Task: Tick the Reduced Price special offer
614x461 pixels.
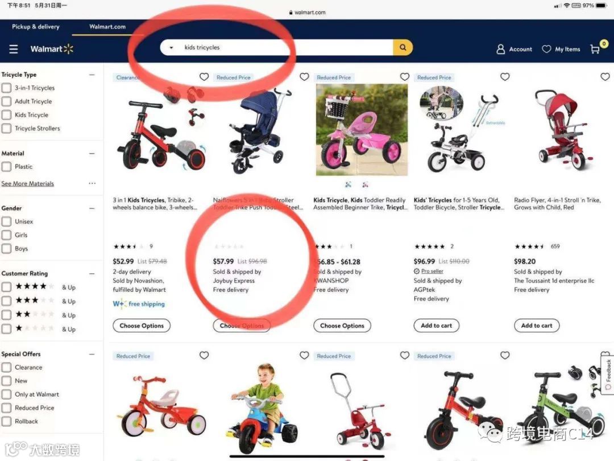Action: 6,408
